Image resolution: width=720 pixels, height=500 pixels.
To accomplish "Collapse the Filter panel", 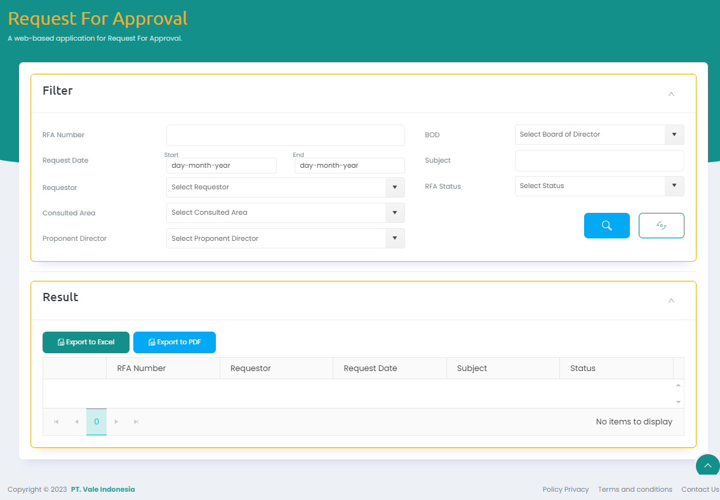I will 671,94.
